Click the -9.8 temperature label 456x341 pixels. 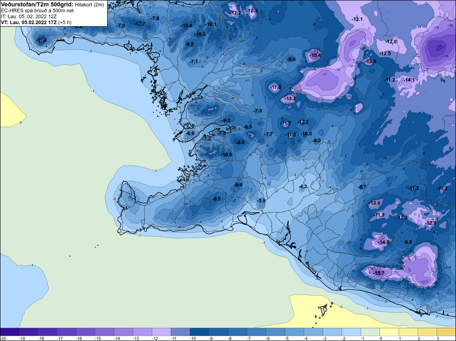coord(408,242)
